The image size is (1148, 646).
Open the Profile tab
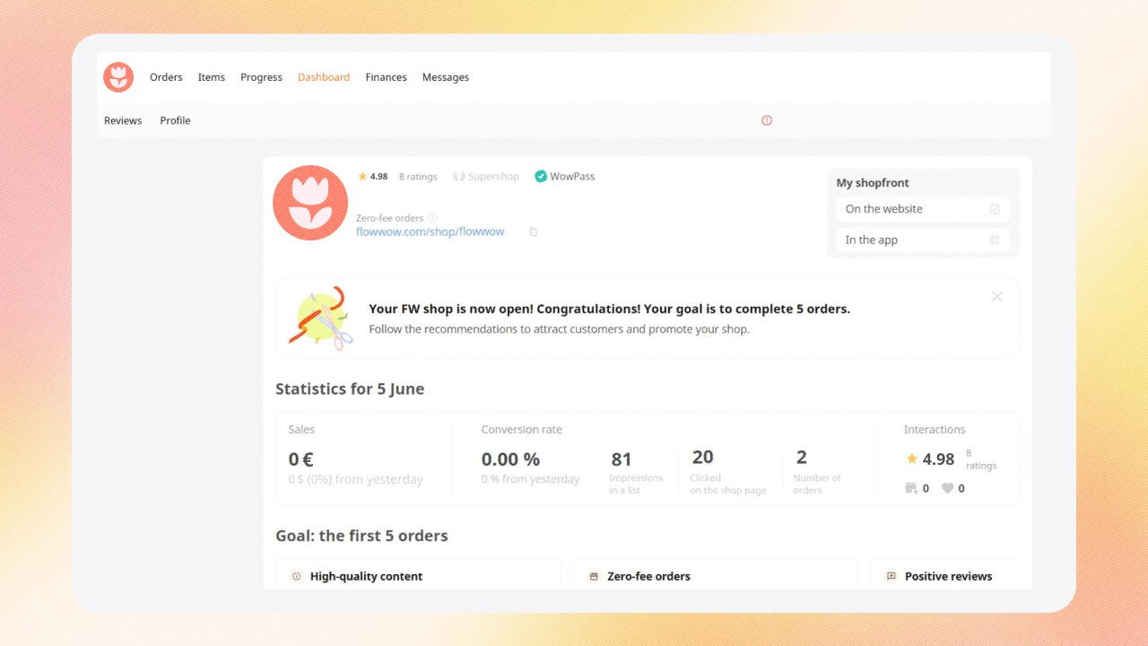coord(175,120)
